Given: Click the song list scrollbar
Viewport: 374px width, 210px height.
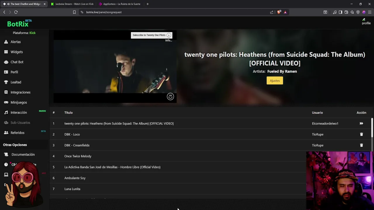Looking at the screenshot, I should point(372,127).
